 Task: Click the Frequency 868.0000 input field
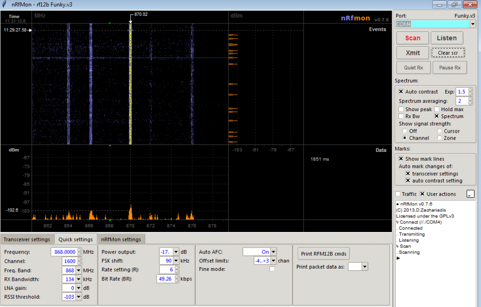64,252
